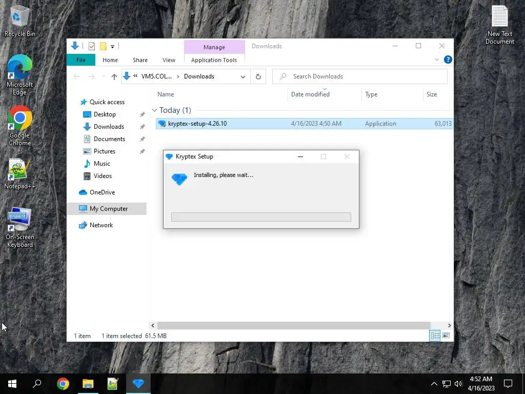This screenshot has height=394, width=525.
Task: Switch to the Share ribbon tab
Action: [x=140, y=60]
